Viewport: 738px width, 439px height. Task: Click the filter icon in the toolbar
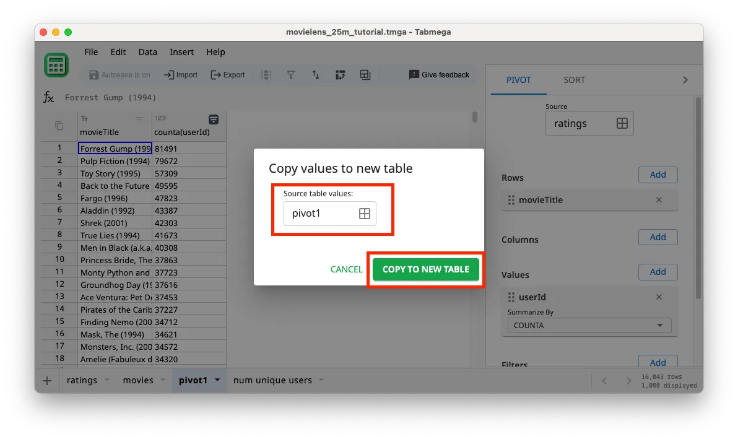tap(290, 75)
